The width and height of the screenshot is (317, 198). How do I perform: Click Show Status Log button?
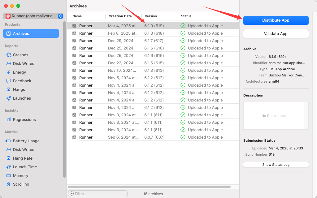click(276, 165)
